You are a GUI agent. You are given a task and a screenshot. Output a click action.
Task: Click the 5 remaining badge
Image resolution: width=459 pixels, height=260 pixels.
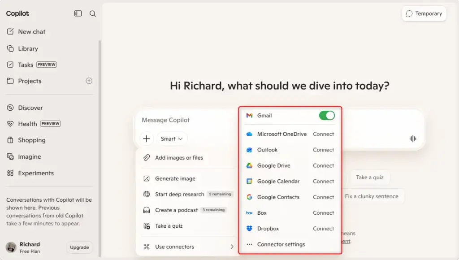[x=220, y=194]
